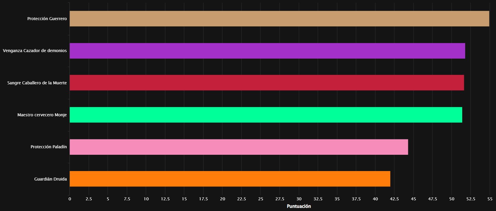
Task: Click the 20 tick label on x-axis
Action: (222, 199)
